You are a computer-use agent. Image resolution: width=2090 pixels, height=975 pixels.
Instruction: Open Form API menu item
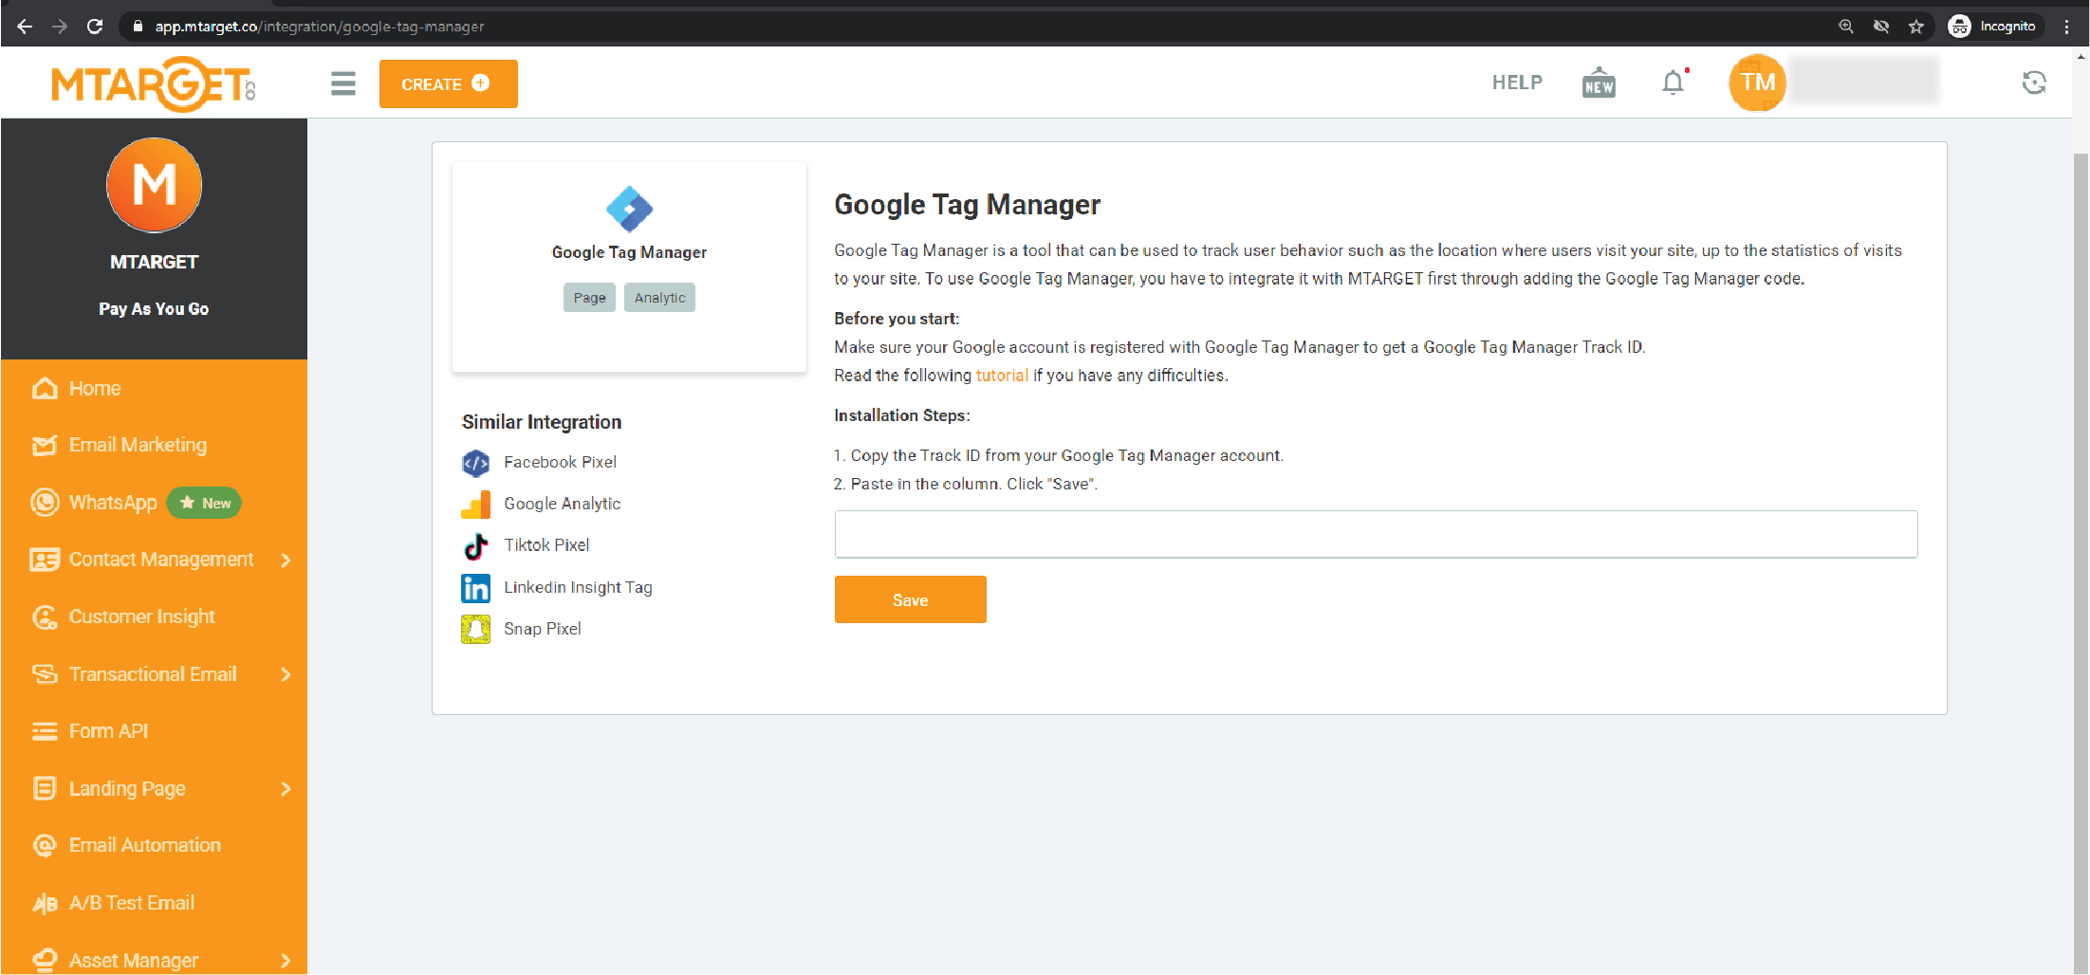click(x=108, y=731)
